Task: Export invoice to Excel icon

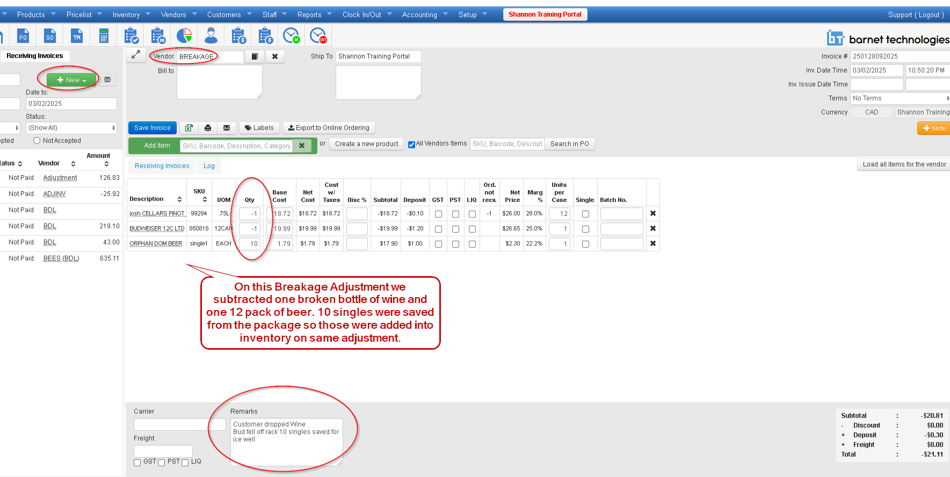Action: tap(189, 128)
